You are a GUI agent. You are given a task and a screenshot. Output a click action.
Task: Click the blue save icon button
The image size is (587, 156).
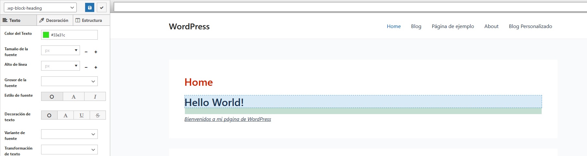point(90,8)
